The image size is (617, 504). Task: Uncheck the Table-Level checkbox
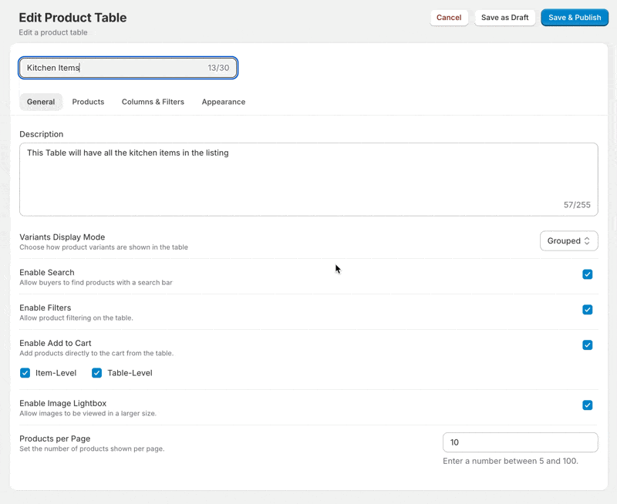(97, 373)
